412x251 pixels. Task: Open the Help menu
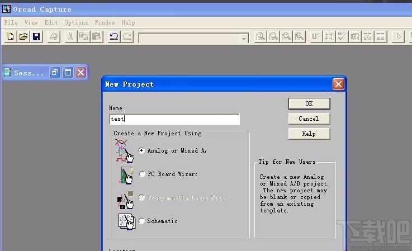click(128, 22)
